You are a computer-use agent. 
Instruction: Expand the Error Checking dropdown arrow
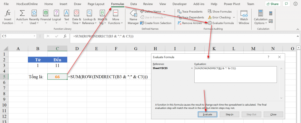point(234,17)
